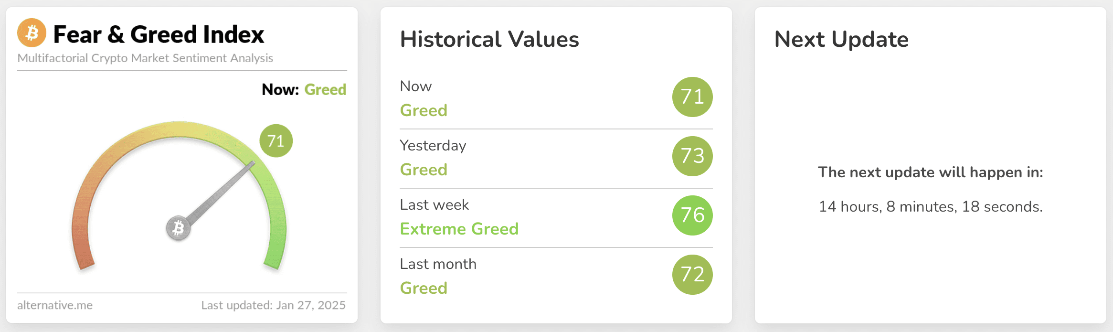Click the Now: Greed status text

(304, 89)
